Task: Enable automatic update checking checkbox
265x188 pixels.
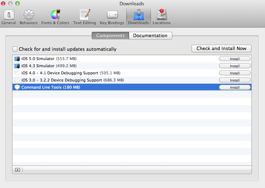Action: [15, 49]
